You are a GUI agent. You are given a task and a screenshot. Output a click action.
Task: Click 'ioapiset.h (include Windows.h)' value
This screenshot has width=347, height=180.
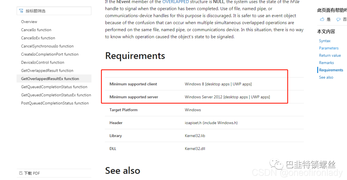pyautogui.click(x=211, y=123)
